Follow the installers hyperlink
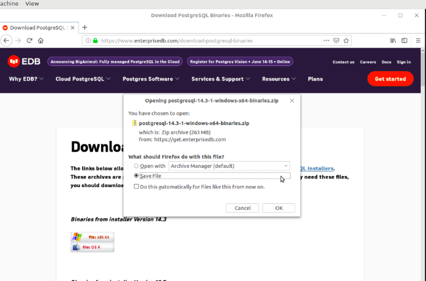 pos(317,169)
